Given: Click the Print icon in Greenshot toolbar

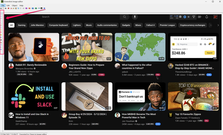Looking at the screenshot, I should (6, 8).
